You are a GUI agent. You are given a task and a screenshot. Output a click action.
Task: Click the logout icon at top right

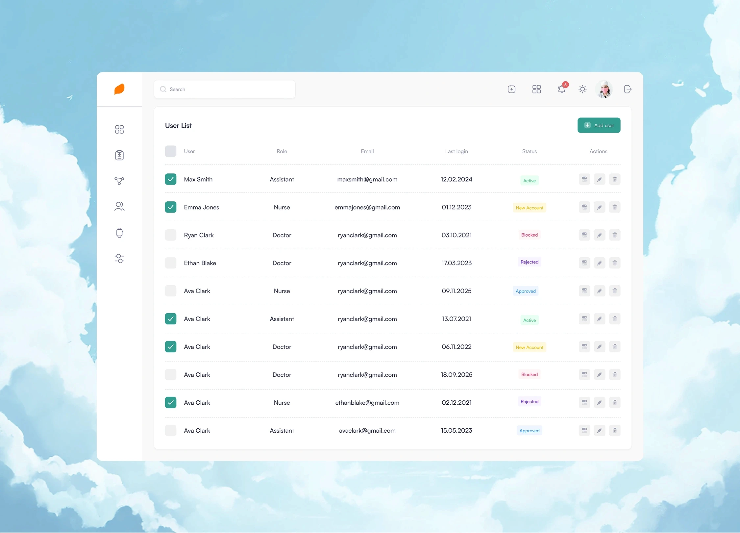pyautogui.click(x=628, y=89)
